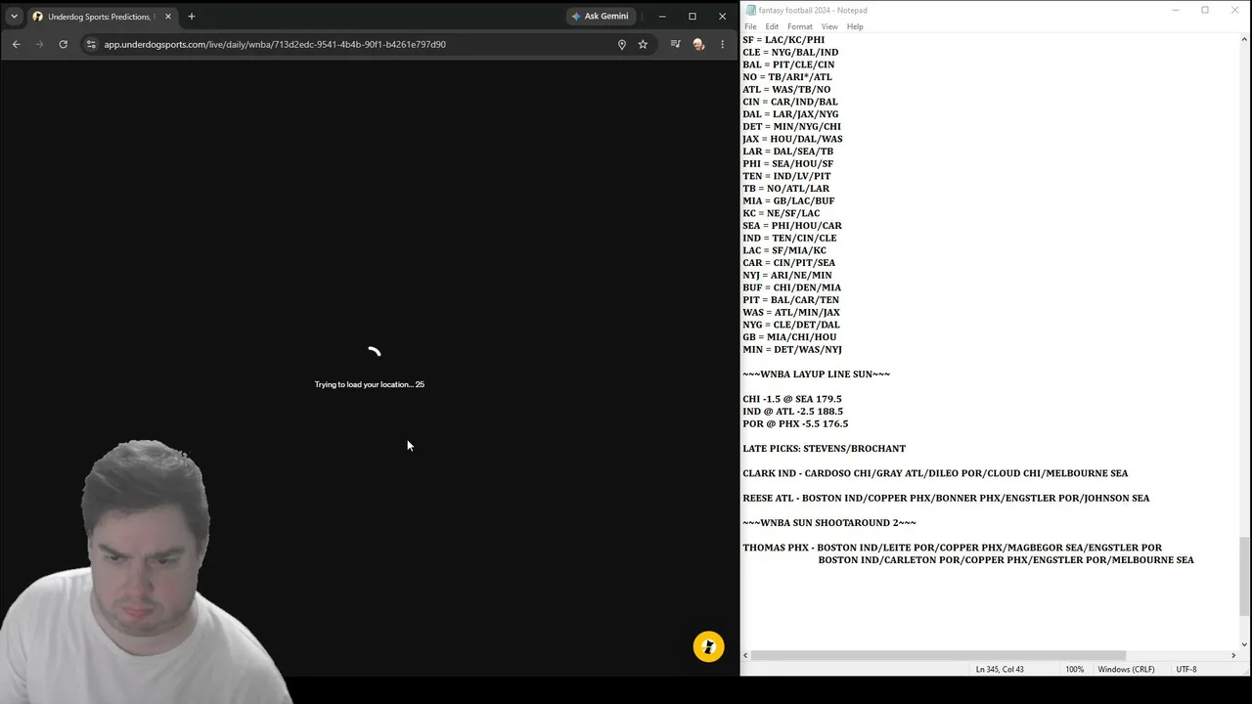Click Notepad's scroll down arrow
This screenshot has height=704, width=1252.
pos(1244,643)
